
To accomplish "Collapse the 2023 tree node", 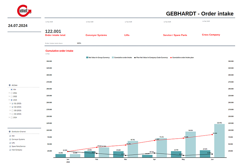I will tap(9, 100).
